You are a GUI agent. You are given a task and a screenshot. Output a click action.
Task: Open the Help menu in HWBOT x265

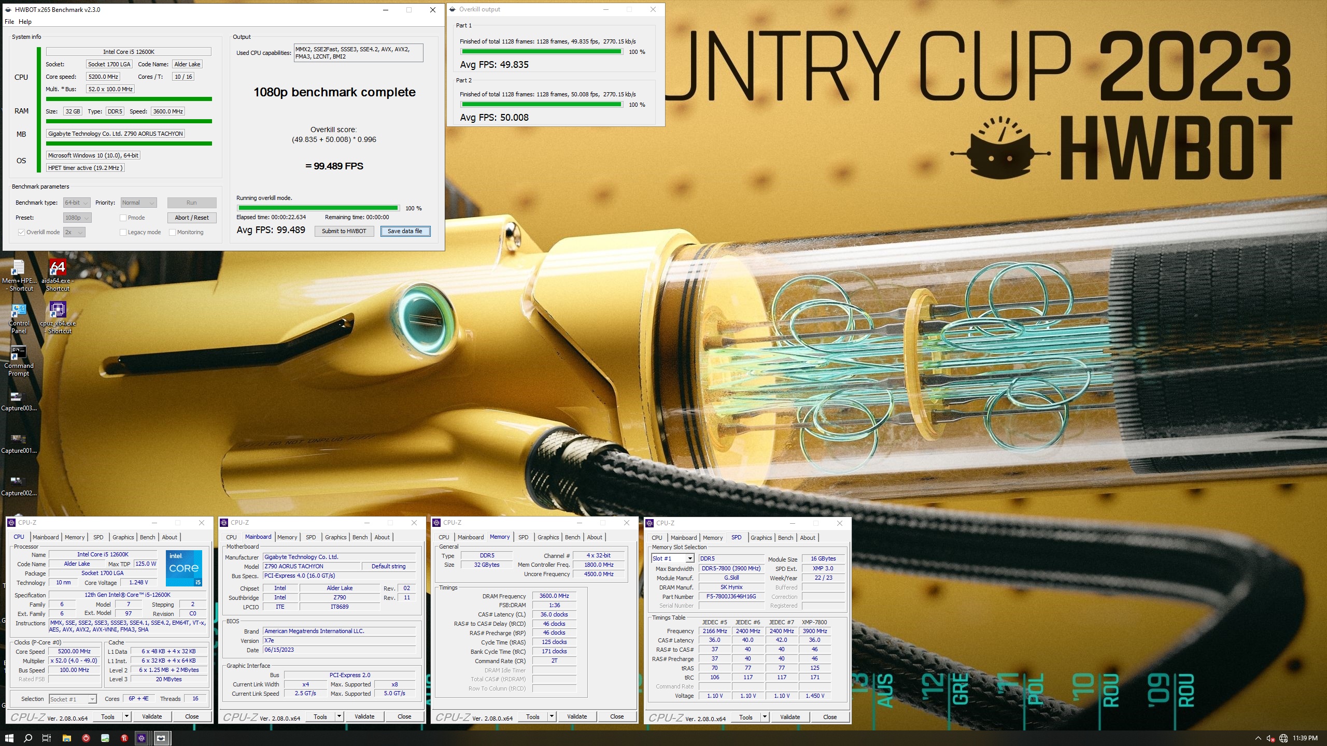[25, 22]
